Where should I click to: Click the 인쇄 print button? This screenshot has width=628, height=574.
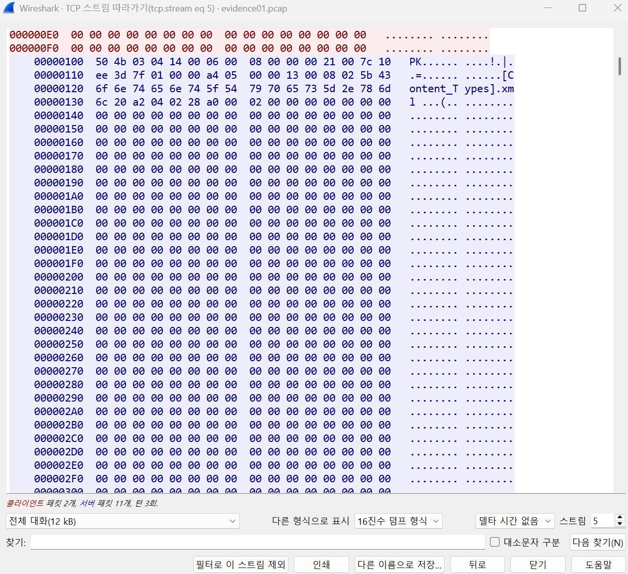(x=321, y=565)
